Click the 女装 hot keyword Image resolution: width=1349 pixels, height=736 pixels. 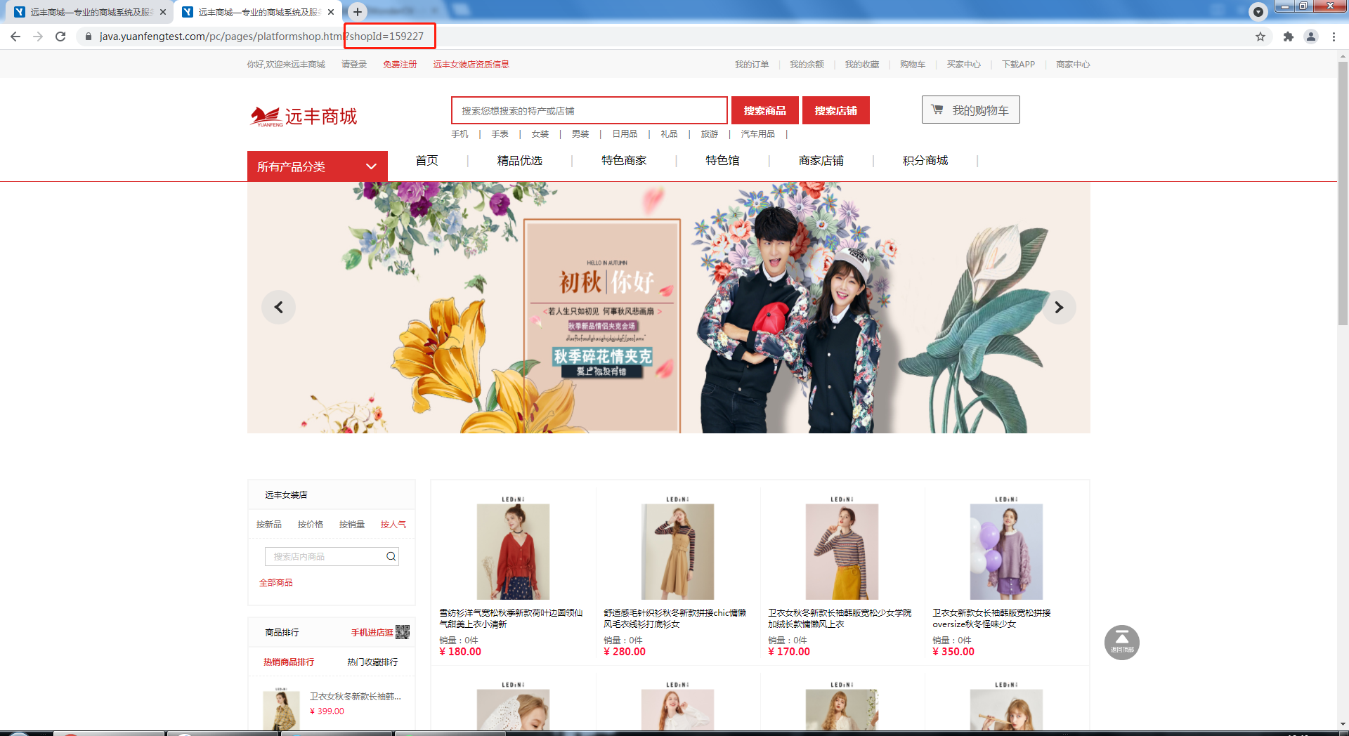coord(540,134)
